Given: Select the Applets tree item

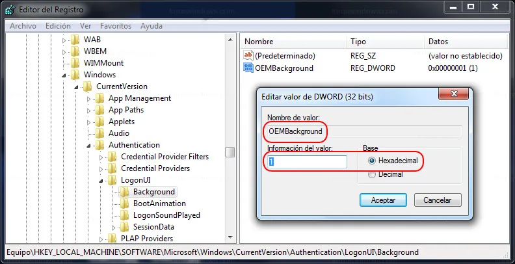Looking at the screenshot, I should click(122, 122).
